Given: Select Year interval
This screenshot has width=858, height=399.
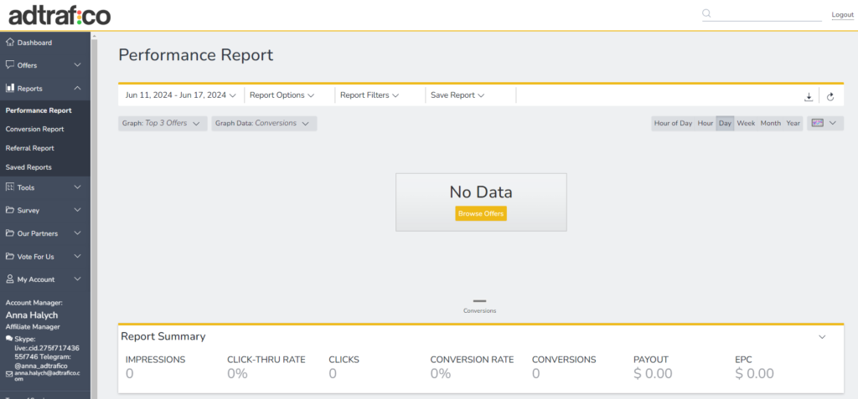Looking at the screenshot, I should coord(793,124).
